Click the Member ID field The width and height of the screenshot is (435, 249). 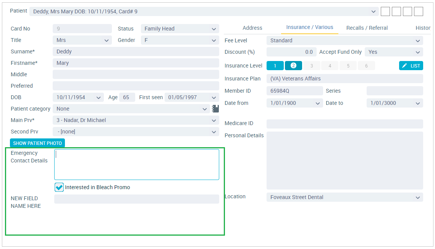(294, 91)
